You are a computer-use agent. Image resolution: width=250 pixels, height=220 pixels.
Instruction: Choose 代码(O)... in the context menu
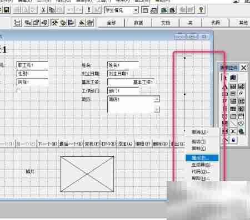202,172
